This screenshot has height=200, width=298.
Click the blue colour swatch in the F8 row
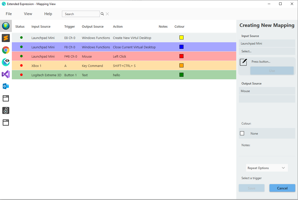181,47
